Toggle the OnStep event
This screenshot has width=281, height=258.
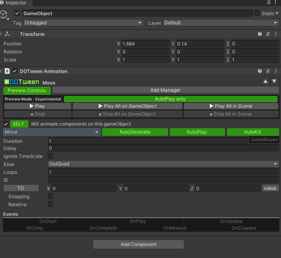click(x=35, y=228)
